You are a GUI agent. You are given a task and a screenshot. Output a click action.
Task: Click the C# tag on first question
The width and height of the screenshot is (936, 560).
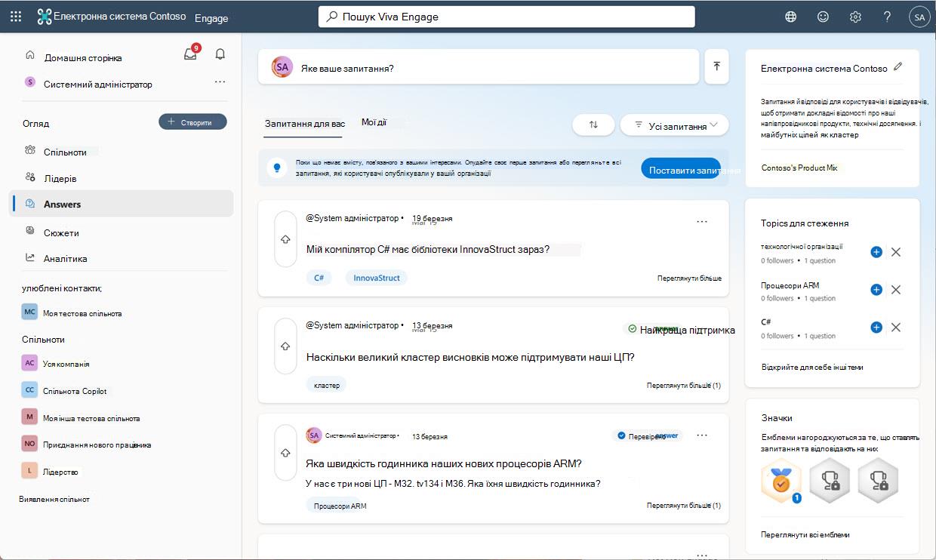[319, 278]
